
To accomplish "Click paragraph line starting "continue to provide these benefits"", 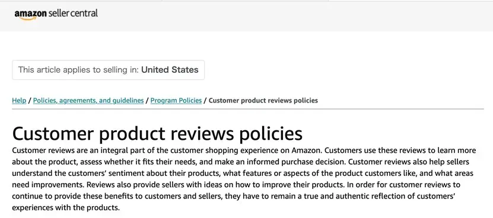I will coord(234,196).
